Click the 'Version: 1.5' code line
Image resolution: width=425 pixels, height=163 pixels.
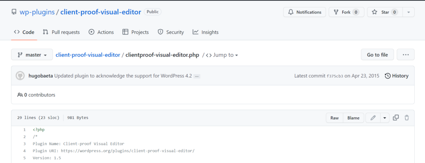tap(47, 158)
